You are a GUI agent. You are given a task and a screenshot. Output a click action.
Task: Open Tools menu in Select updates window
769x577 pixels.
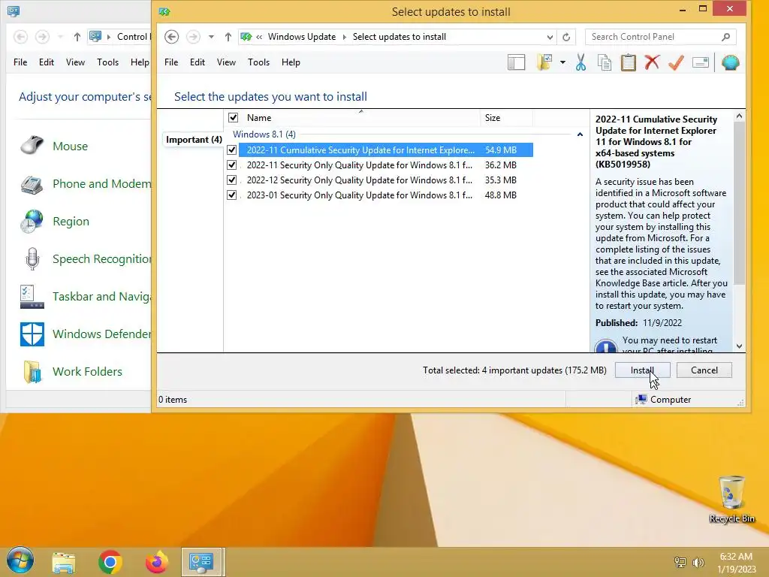(x=258, y=62)
